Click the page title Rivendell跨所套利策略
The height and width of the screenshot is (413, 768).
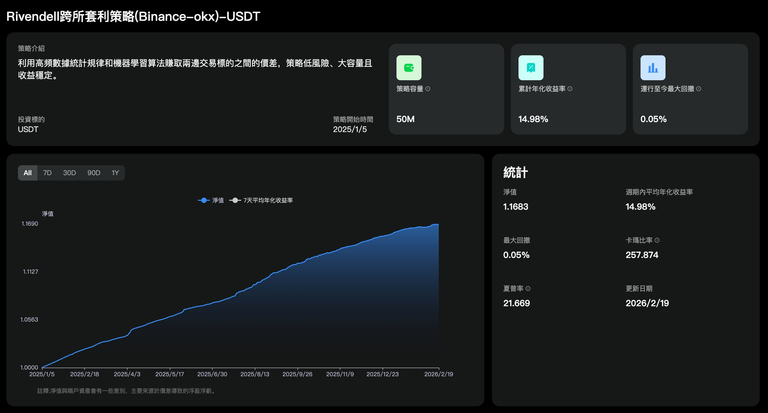(133, 17)
